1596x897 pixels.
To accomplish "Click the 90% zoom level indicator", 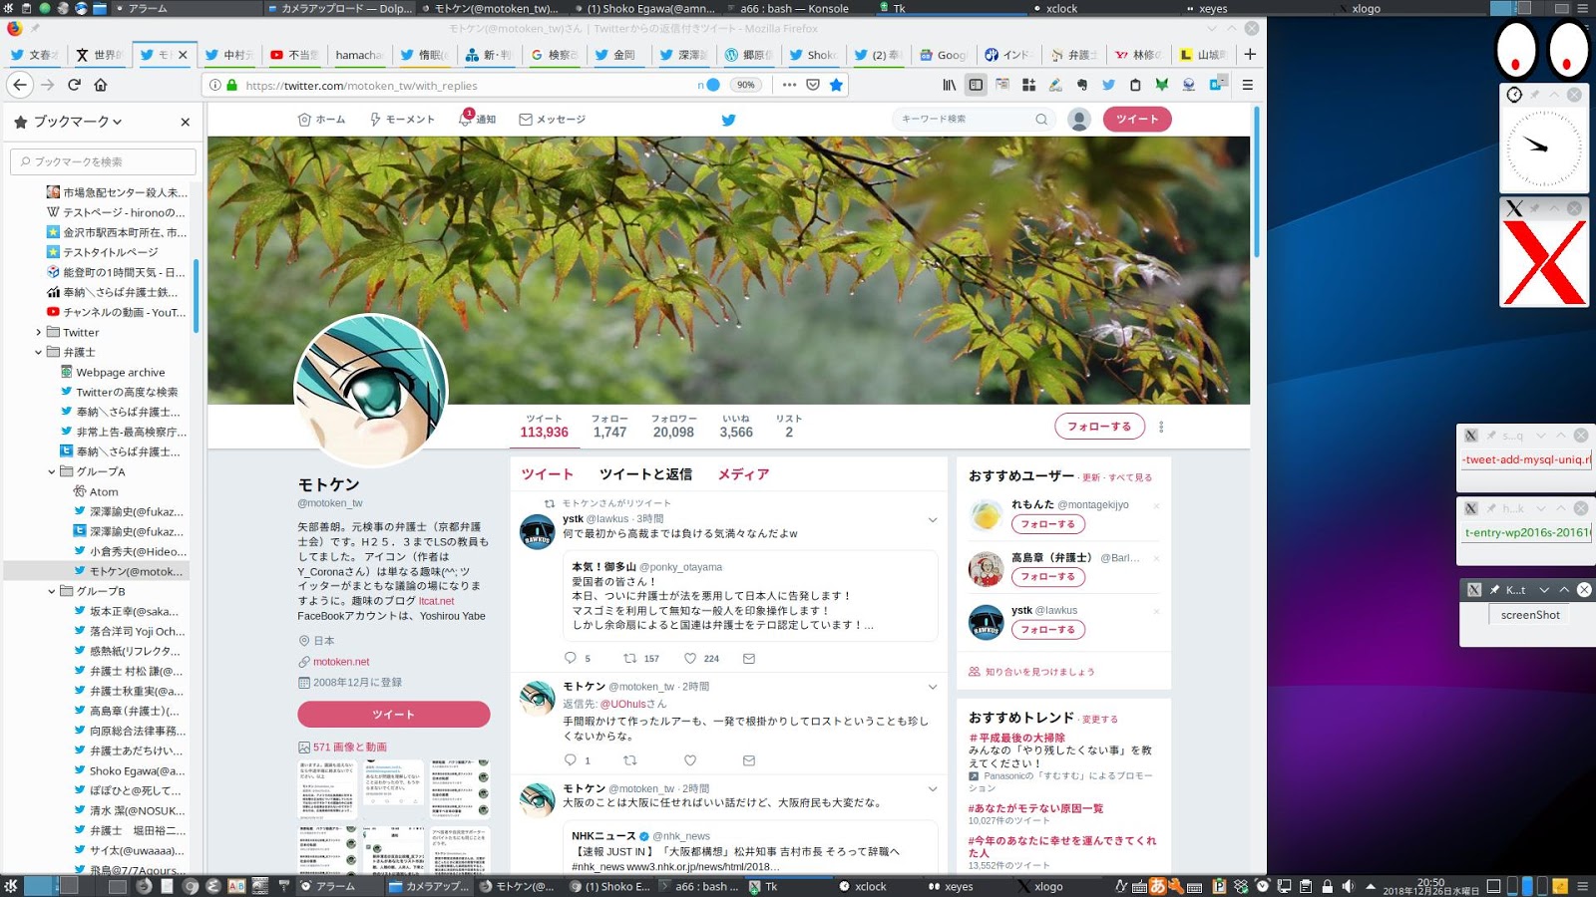I will pos(745,85).
